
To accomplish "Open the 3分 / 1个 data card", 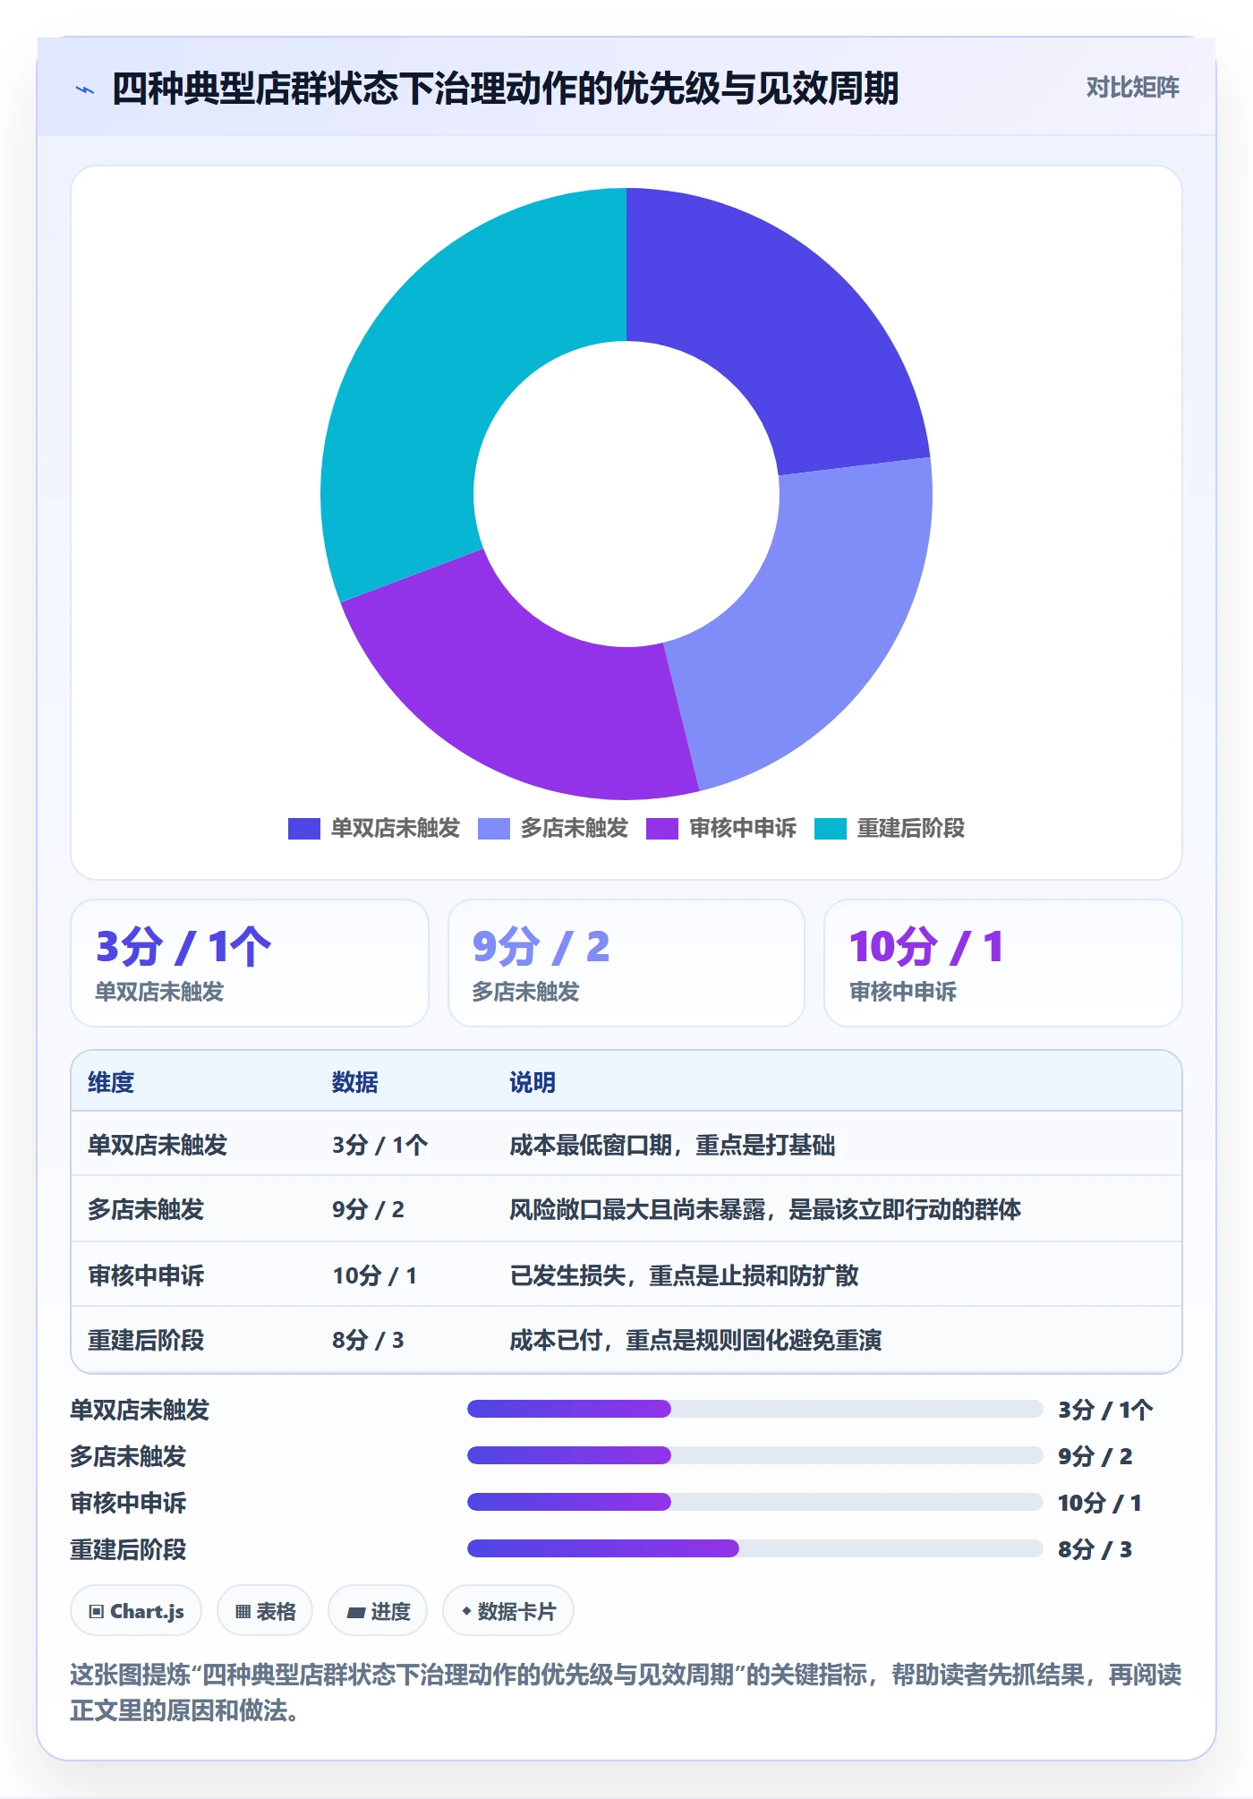I will (250, 963).
